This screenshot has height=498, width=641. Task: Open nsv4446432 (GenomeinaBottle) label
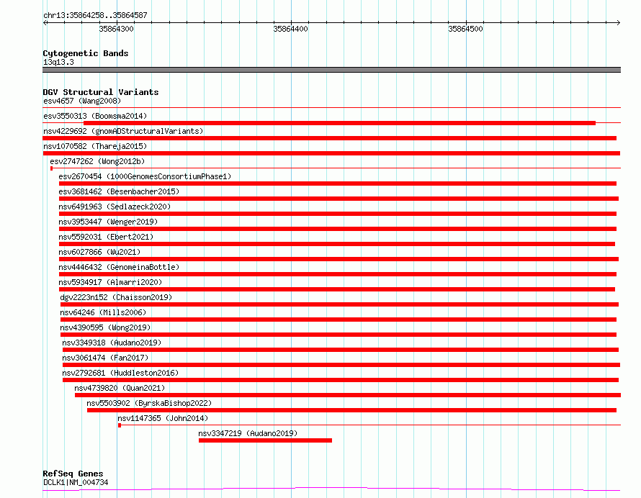coord(119,267)
